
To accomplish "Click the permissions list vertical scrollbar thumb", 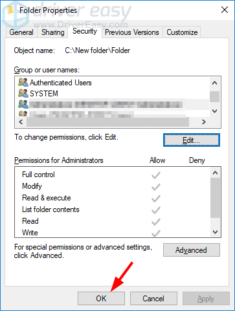I will point(215,198).
